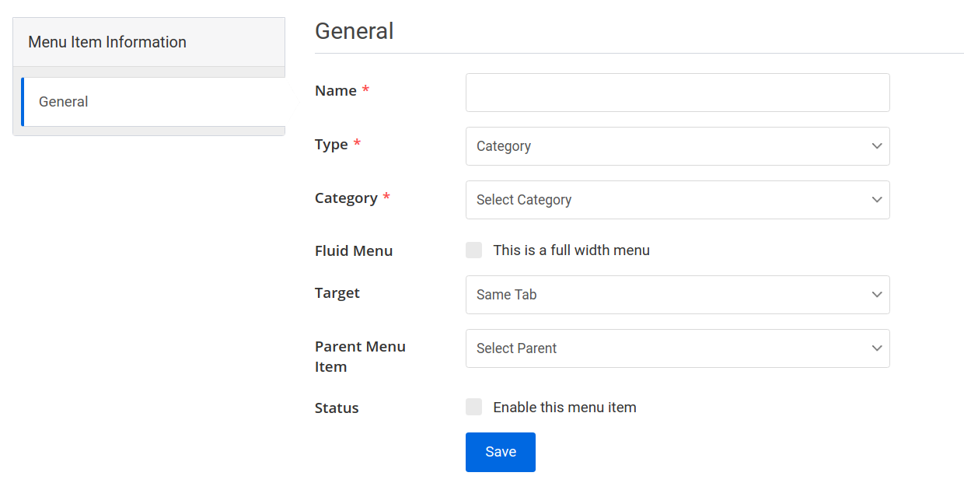Click the chevron on the Type dropdown

(x=876, y=145)
